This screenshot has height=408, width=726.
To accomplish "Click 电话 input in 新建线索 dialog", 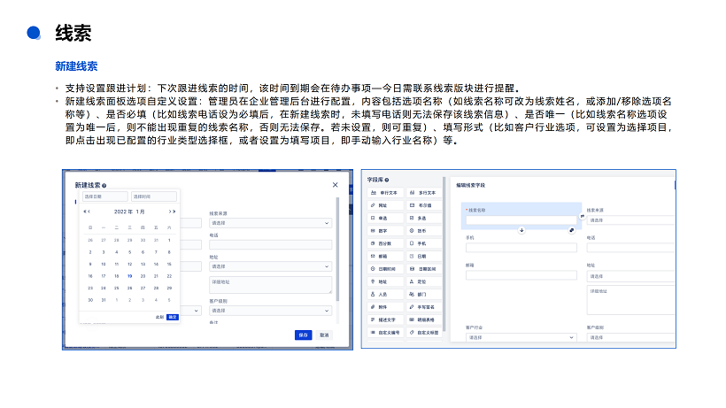I will pyautogui.click(x=270, y=244).
